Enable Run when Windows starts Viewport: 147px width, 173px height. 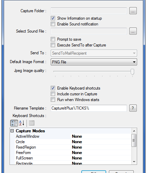point(53,100)
